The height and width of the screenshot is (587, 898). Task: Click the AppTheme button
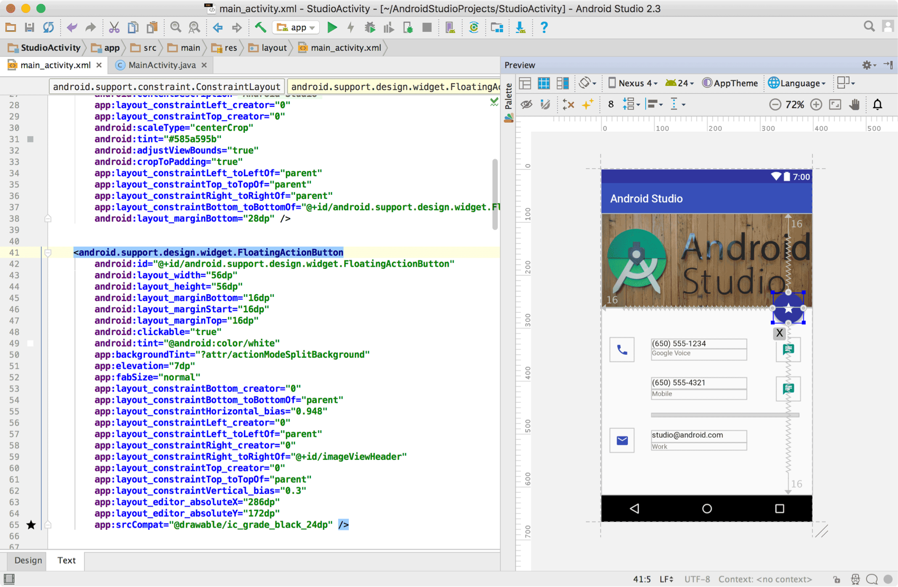click(x=730, y=83)
